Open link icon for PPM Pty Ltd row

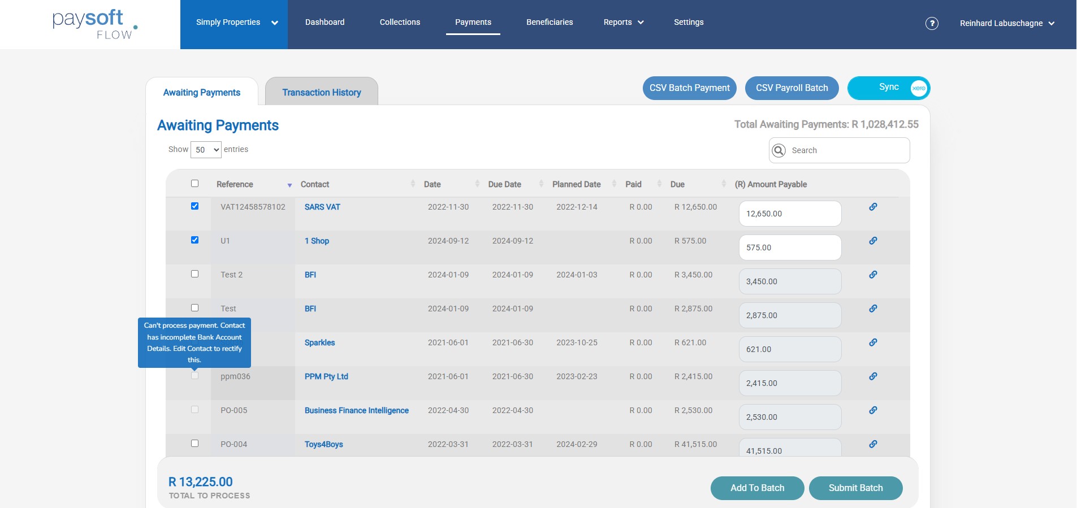873,376
